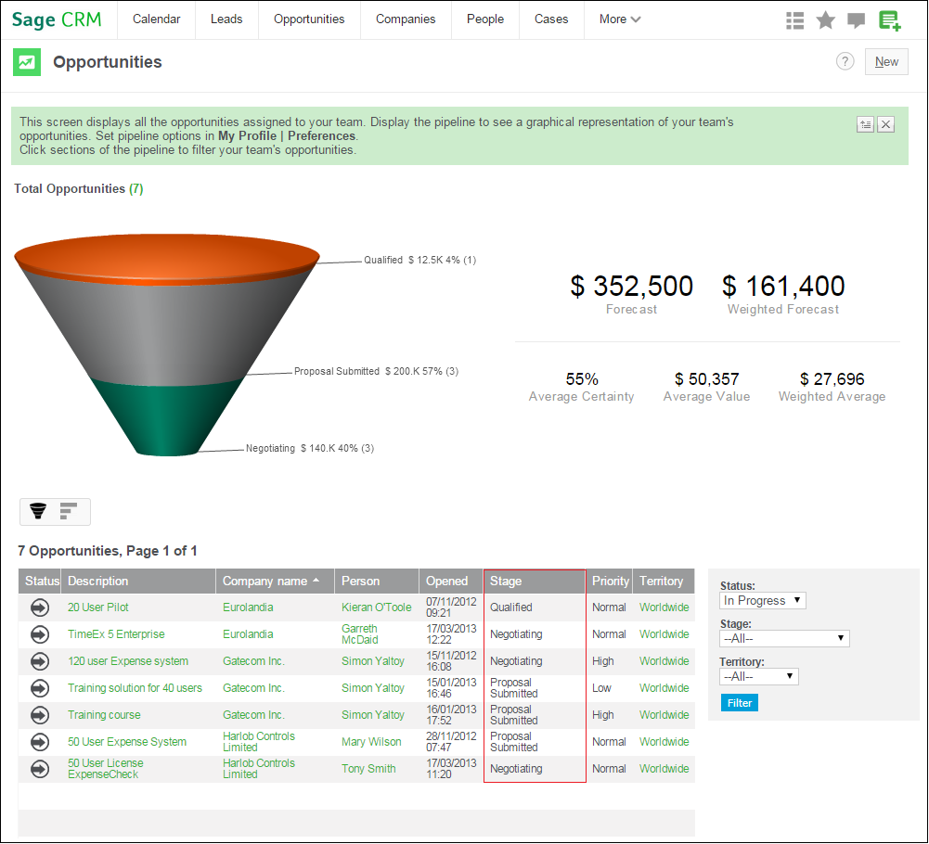Viewport: 929px width, 844px height.
Task: Open Kieran O'Toole person link
Action: pyautogui.click(x=376, y=607)
